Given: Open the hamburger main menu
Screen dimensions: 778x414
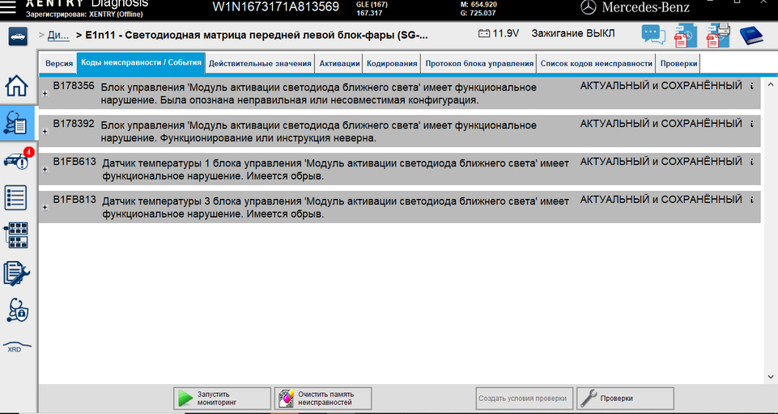Looking at the screenshot, I should tap(8, 7).
